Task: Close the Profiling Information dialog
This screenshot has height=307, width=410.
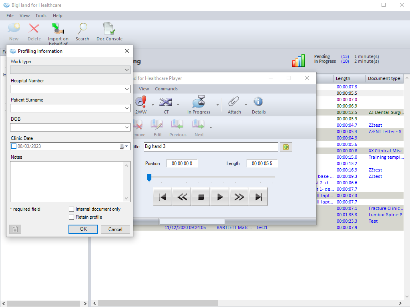Action: 127,51
